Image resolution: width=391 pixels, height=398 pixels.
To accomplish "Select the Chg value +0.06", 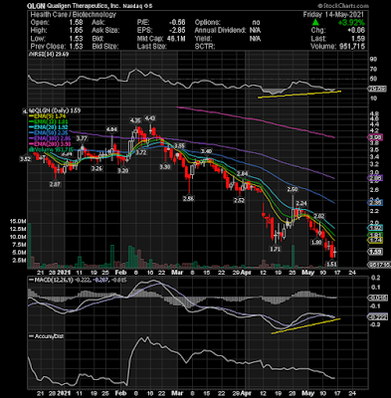I will click(356, 31).
